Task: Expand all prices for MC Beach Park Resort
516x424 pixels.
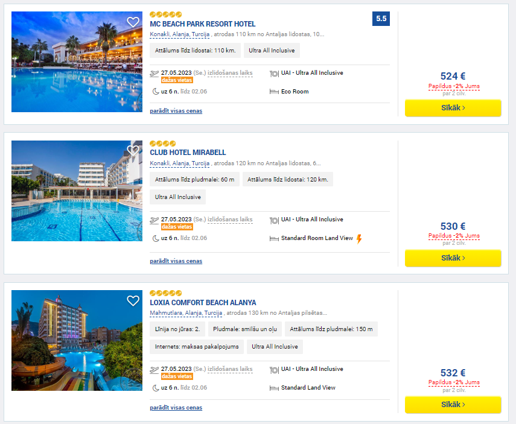Action: pyautogui.click(x=176, y=111)
